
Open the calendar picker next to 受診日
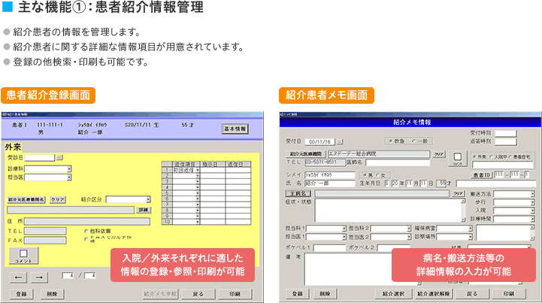(x=59, y=158)
